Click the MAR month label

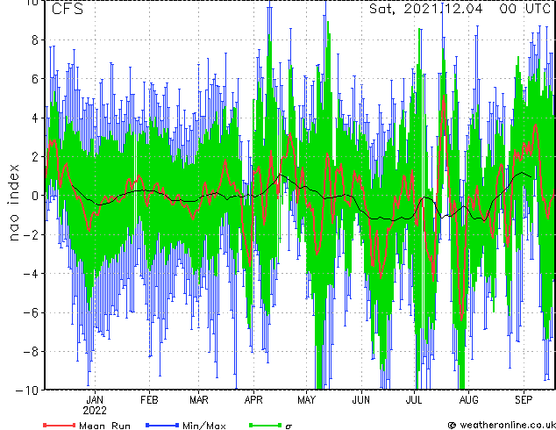tap(198, 400)
